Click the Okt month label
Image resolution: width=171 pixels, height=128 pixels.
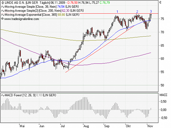pos(128,126)
